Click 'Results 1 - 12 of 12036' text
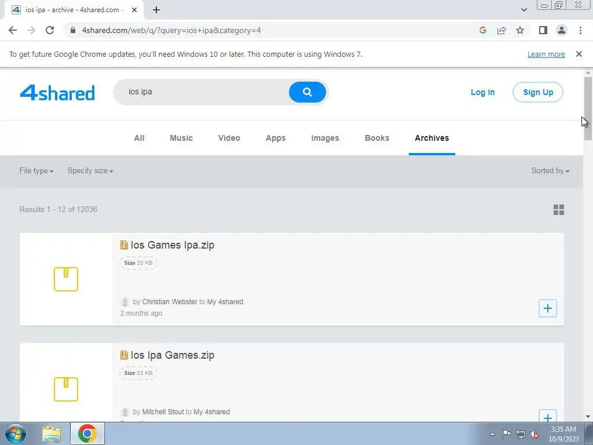 pos(58,209)
